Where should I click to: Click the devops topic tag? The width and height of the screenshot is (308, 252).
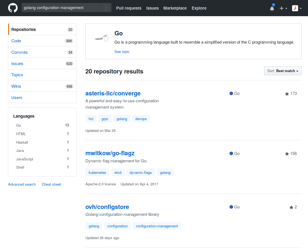pos(141,119)
